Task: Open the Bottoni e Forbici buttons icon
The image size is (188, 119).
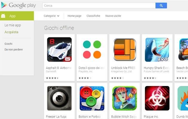Action: click(x=92, y=98)
